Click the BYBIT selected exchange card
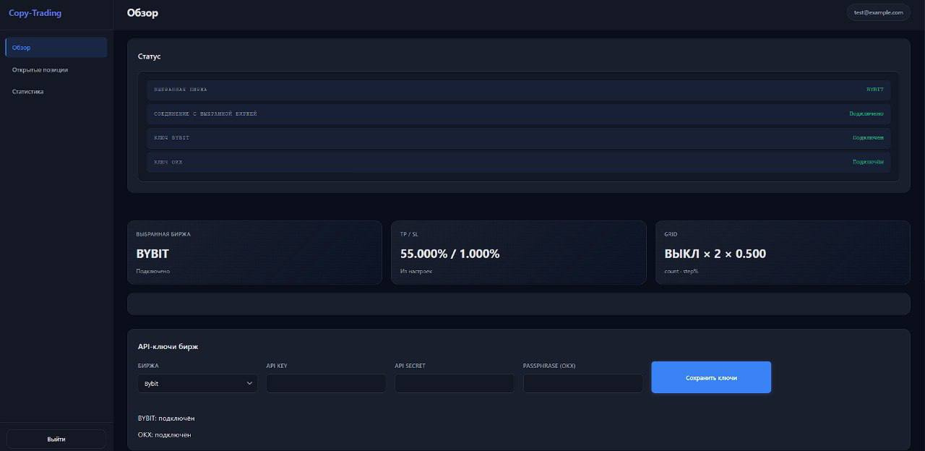Viewport: 925px width, 451px height. point(254,252)
